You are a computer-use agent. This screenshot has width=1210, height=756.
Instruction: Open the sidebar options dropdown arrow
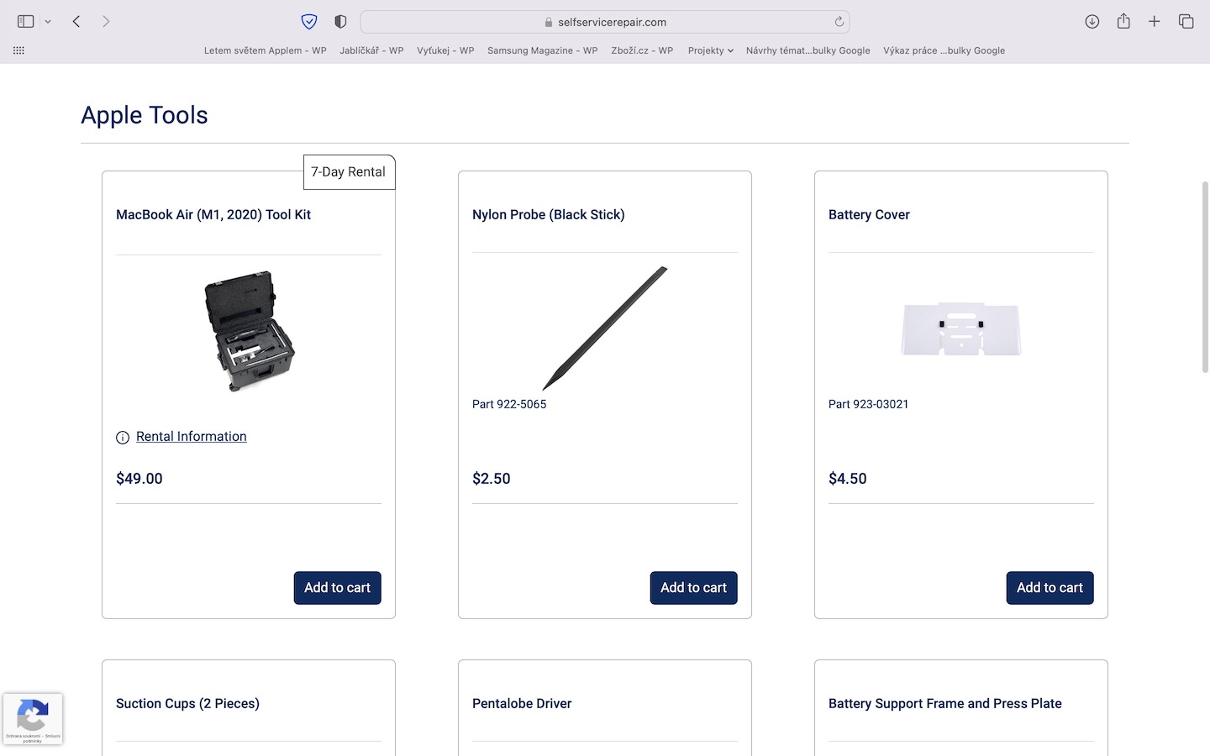[x=48, y=22]
